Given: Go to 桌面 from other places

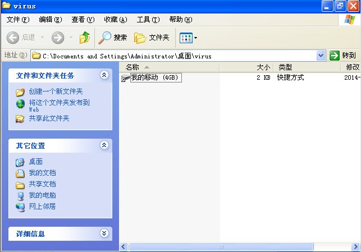Looking at the screenshot, I should [36, 162].
